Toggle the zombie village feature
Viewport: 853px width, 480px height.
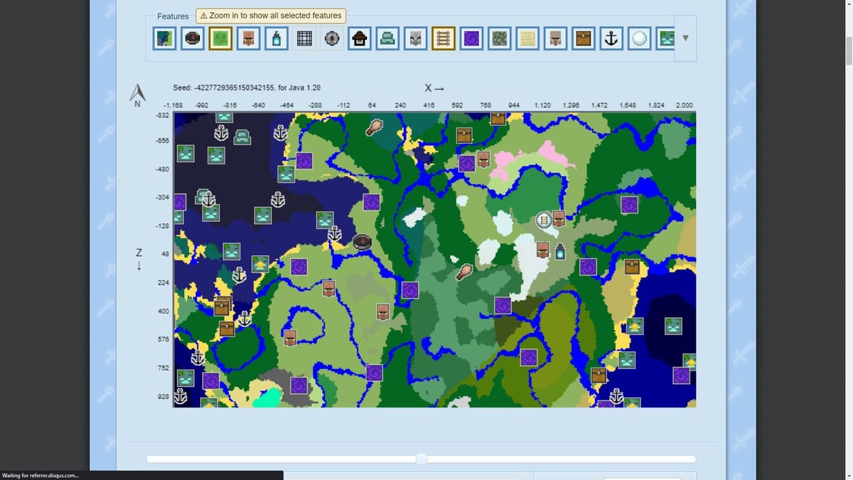(665, 38)
